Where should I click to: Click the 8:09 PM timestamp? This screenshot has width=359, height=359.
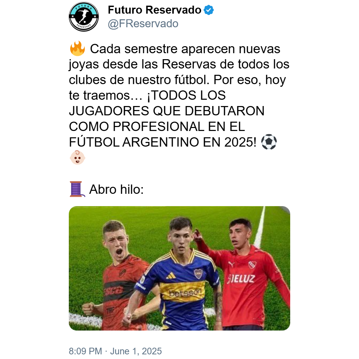pos(85,351)
